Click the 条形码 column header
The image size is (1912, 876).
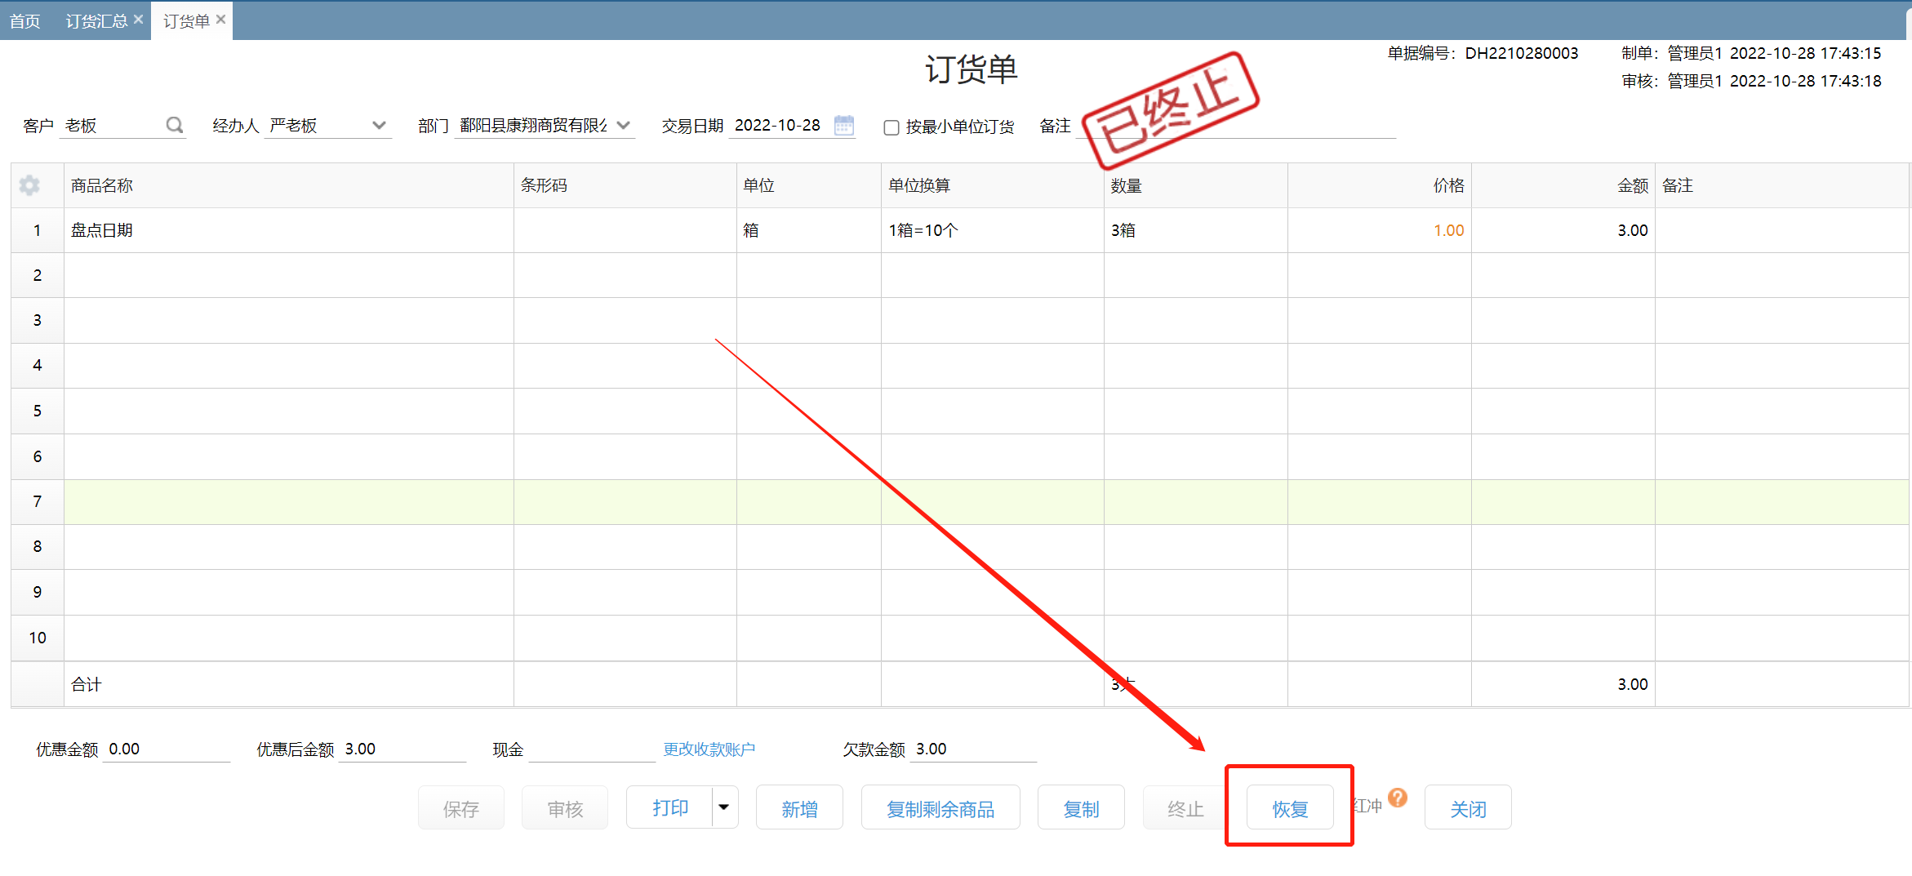point(625,185)
